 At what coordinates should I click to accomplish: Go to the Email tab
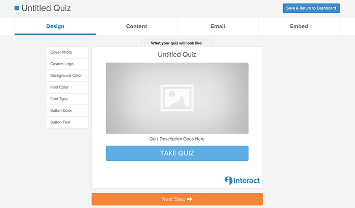(x=218, y=26)
